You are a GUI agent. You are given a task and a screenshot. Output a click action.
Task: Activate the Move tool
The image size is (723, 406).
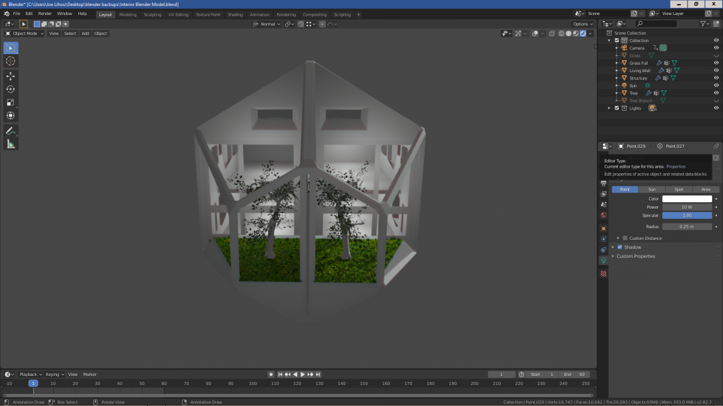point(11,76)
